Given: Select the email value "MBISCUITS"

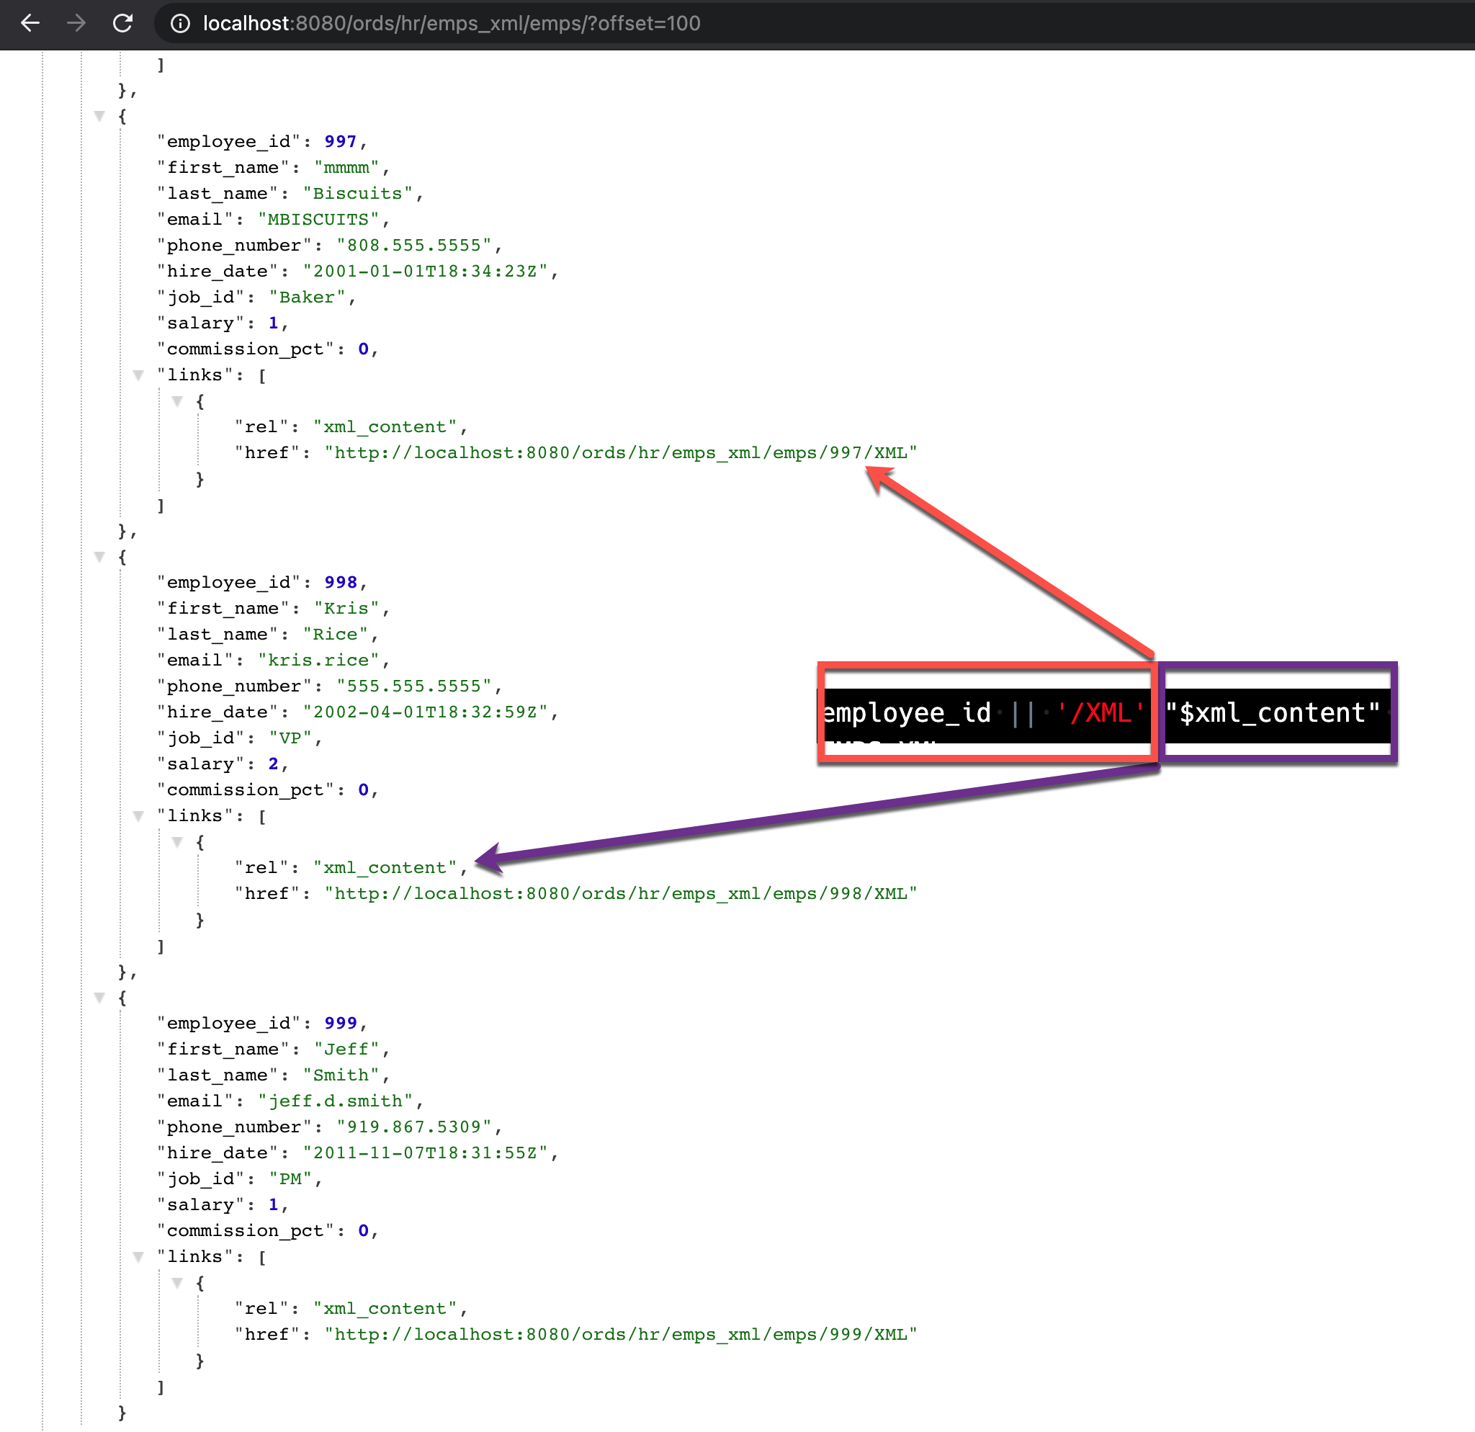Looking at the screenshot, I should point(318,220).
